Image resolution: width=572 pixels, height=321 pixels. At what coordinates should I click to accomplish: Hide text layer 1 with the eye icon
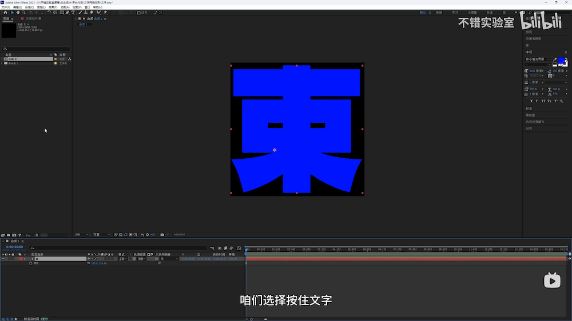[3, 259]
